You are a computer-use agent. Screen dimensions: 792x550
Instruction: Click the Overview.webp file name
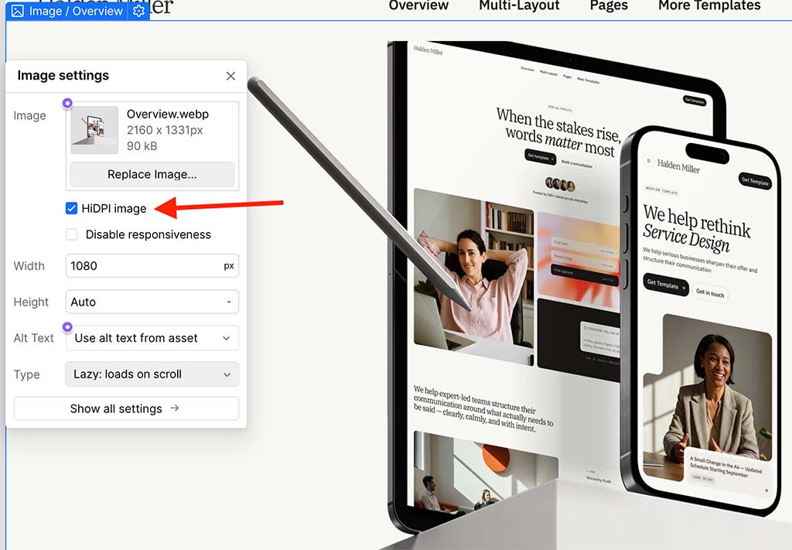[x=168, y=114]
